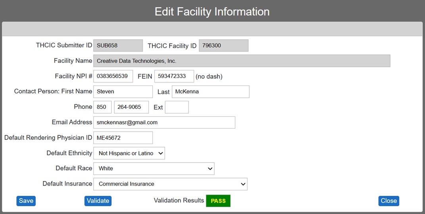Click the THCIC Facility ID field
The width and height of the screenshot is (425, 214).
[x=224, y=45]
